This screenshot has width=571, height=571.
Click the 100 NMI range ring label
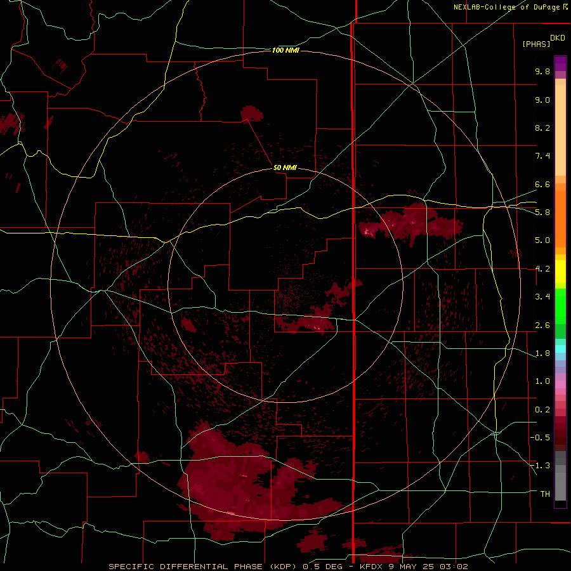(x=285, y=50)
